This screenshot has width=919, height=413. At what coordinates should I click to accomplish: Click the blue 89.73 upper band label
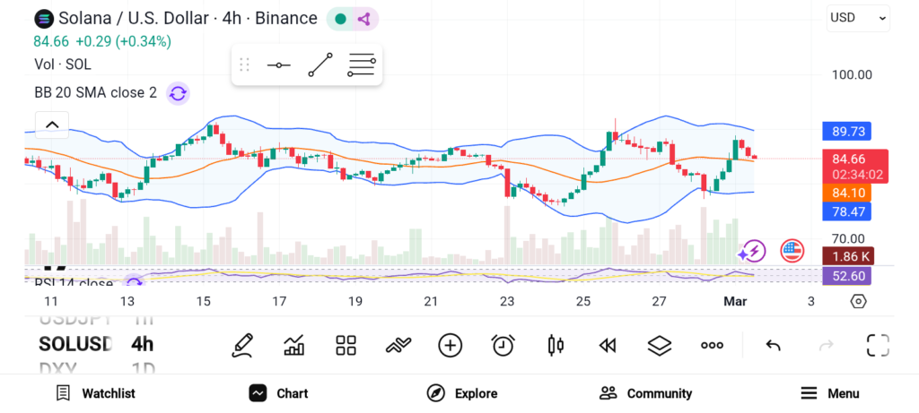(x=848, y=132)
